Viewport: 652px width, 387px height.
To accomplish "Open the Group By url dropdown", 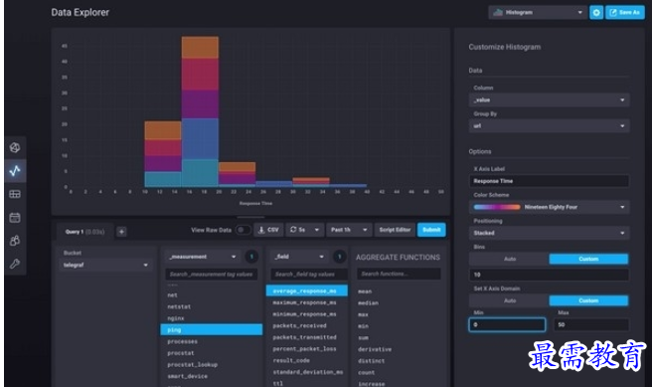I will (549, 125).
